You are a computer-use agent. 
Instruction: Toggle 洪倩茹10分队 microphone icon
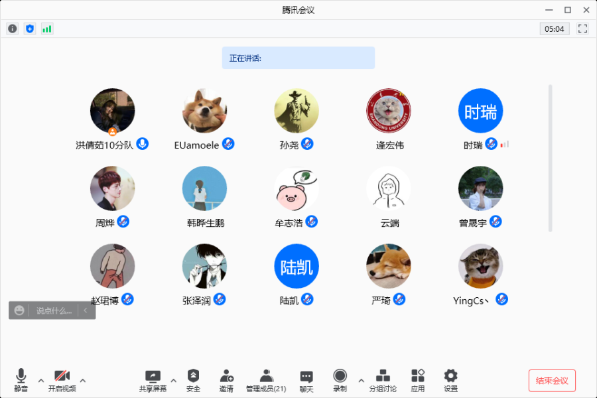(x=143, y=144)
